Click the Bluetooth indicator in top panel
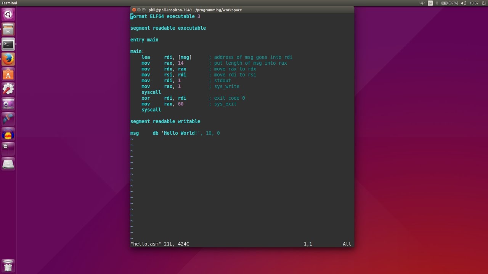Viewport: 488px width, 274px height. click(437, 3)
